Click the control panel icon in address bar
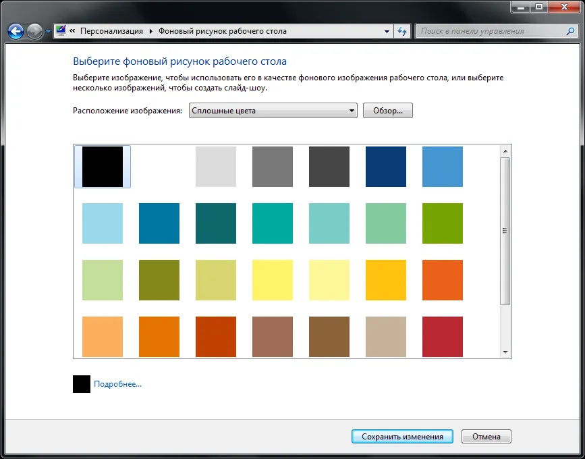585x459 pixels. [x=61, y=31]
